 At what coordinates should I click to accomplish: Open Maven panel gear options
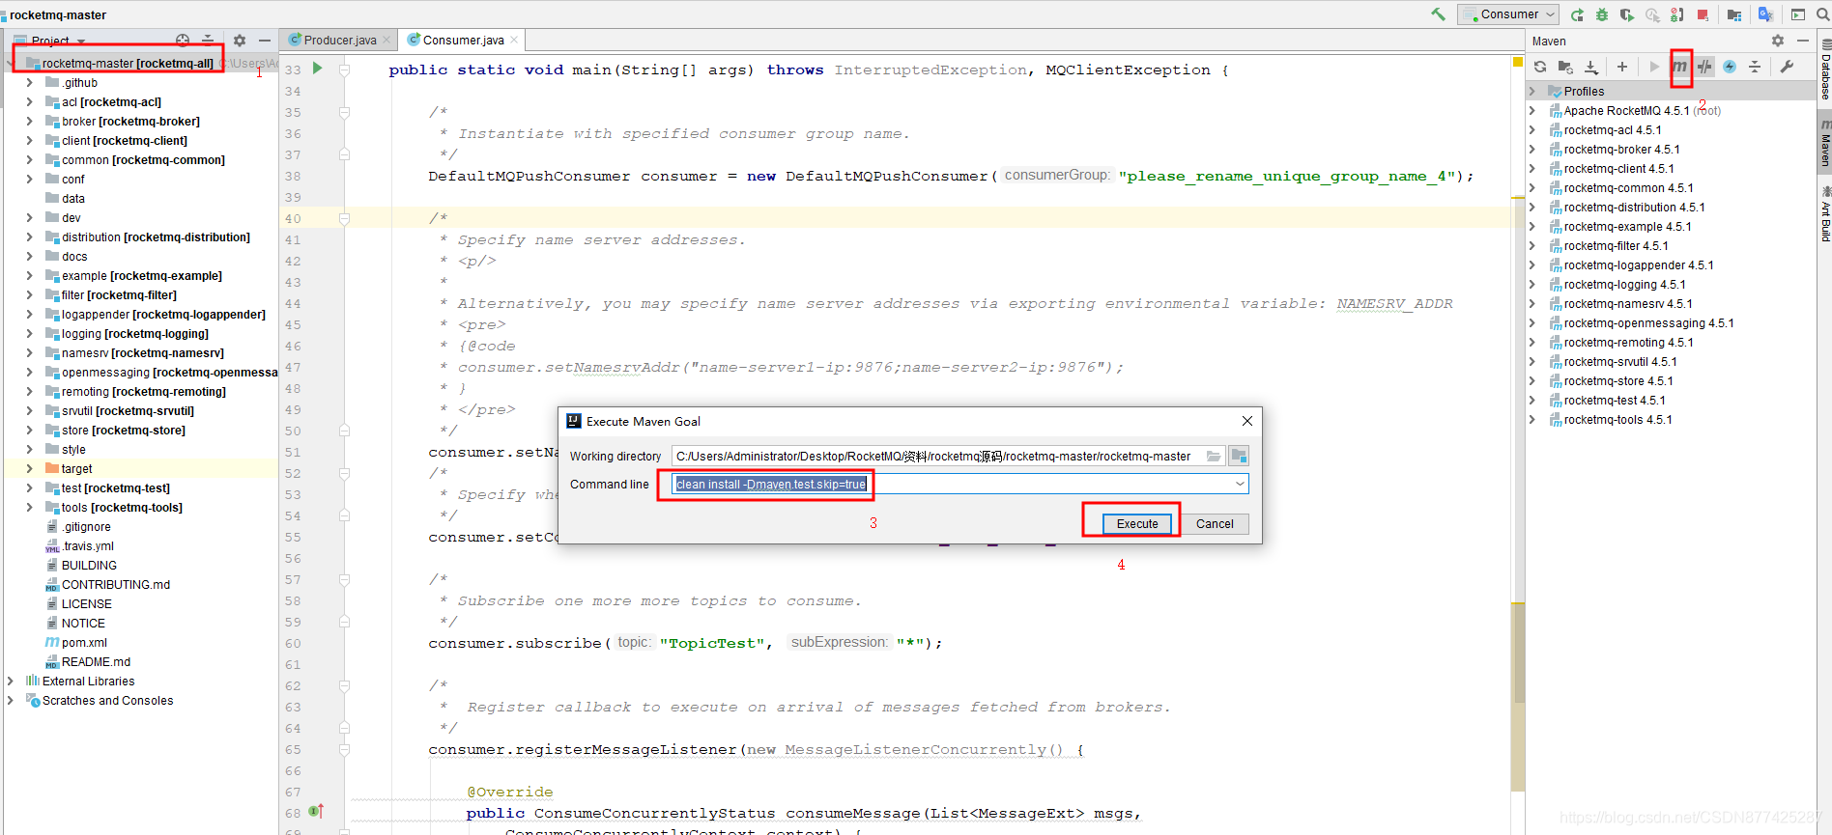pyautogui.click(x=1778, y=41)
